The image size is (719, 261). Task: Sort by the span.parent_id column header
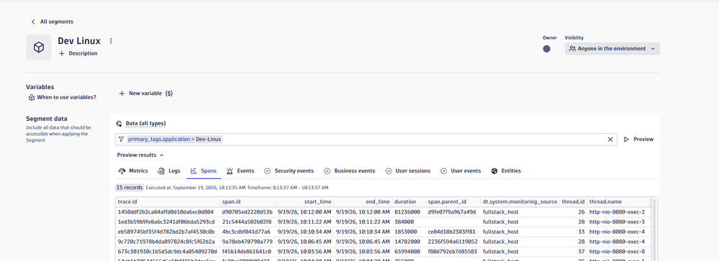(x=453, y=201)
